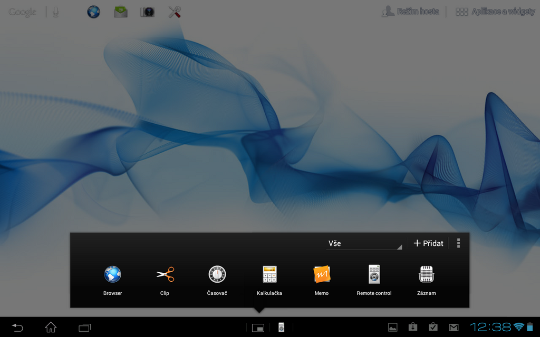540x337 pixels.
Task: Launch the Remote control app
Action: tap(373, 274)
